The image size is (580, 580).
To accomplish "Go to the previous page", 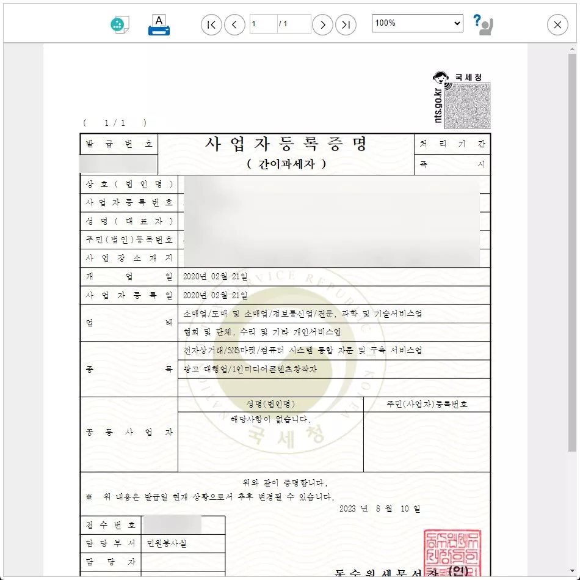I will click(234, 25).
